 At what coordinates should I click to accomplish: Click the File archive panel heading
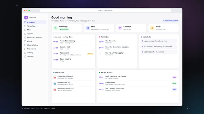click(x=59, y=73)
